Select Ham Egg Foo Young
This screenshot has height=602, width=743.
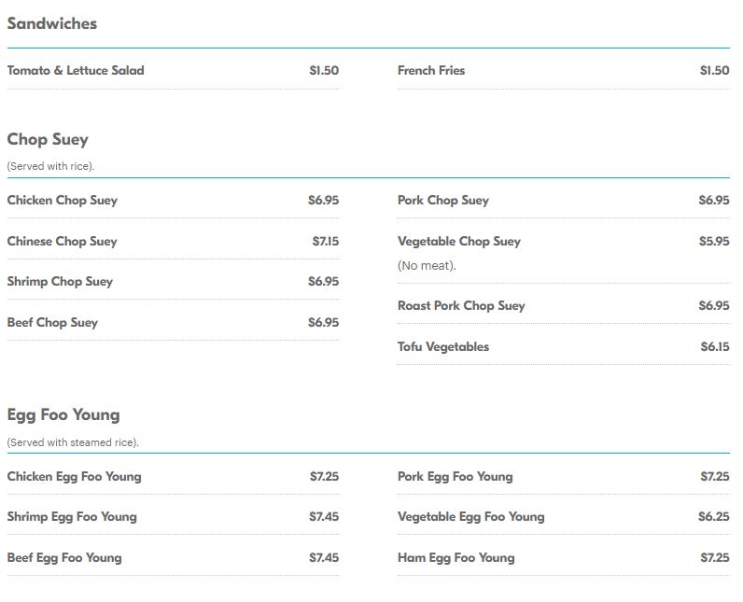click(456, 558)
